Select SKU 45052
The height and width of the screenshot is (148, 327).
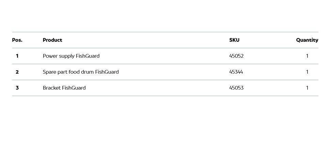236,56
